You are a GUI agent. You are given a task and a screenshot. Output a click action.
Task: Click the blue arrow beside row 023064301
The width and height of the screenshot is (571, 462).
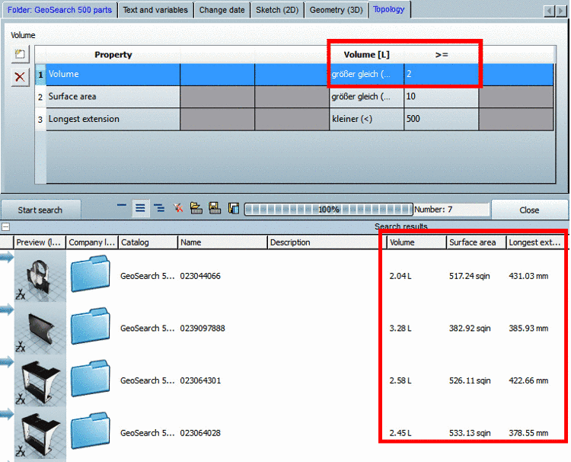[7, 362]
